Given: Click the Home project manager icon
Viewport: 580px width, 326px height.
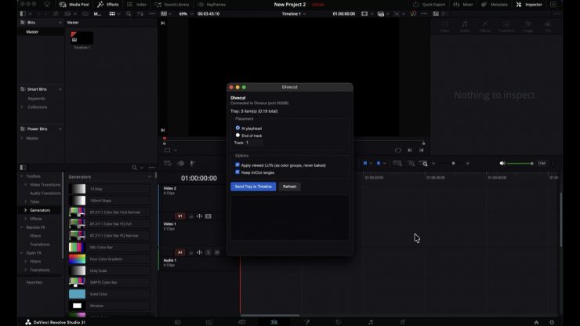Looking at the screenshot, I should tap(536, 322).
